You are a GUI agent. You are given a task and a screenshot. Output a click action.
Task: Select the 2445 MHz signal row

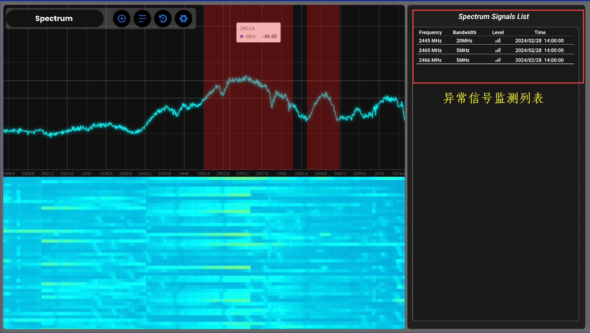point(430,41)
